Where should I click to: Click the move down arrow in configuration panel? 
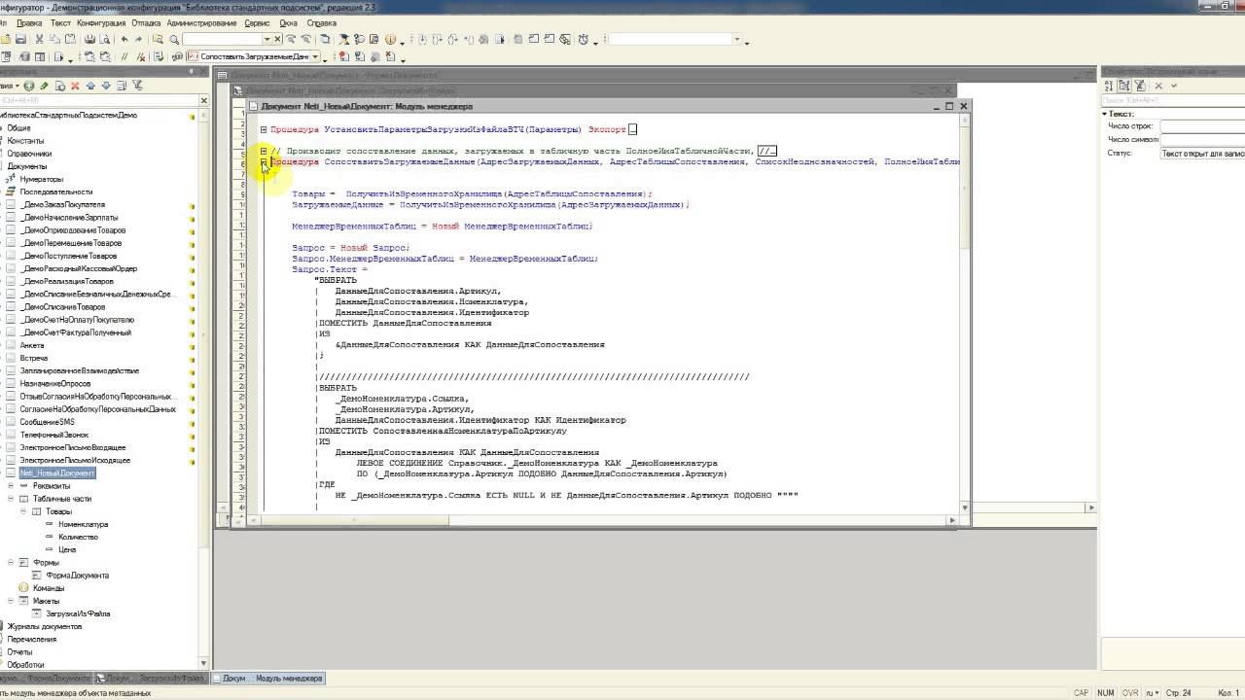(104, 86)
